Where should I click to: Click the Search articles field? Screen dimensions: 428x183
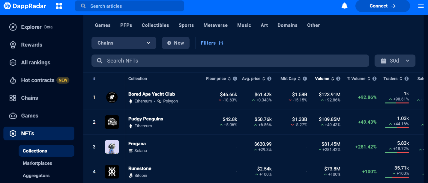coord(129,6)
